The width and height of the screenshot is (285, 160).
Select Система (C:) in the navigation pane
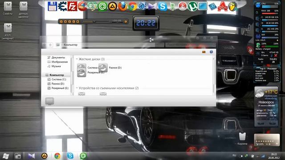pyautogui.click(x=57, y=79)
